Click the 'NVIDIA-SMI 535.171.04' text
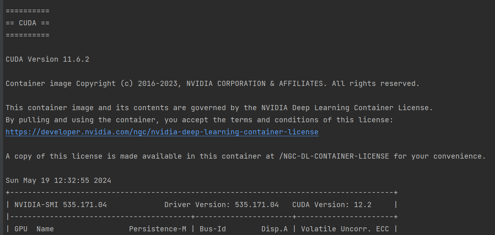The image size is (495, 235). [61, 205]
